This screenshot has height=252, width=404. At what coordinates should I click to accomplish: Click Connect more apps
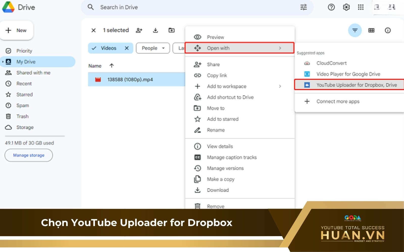(349, 101)
